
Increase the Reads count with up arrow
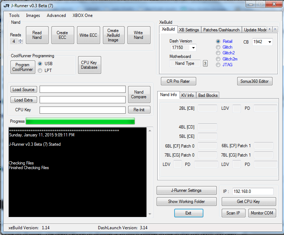(x=21, y=40)
